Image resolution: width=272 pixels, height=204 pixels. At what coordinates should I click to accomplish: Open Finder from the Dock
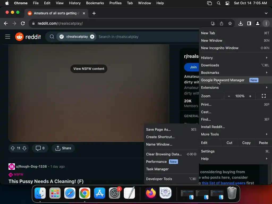coord(40,193)
